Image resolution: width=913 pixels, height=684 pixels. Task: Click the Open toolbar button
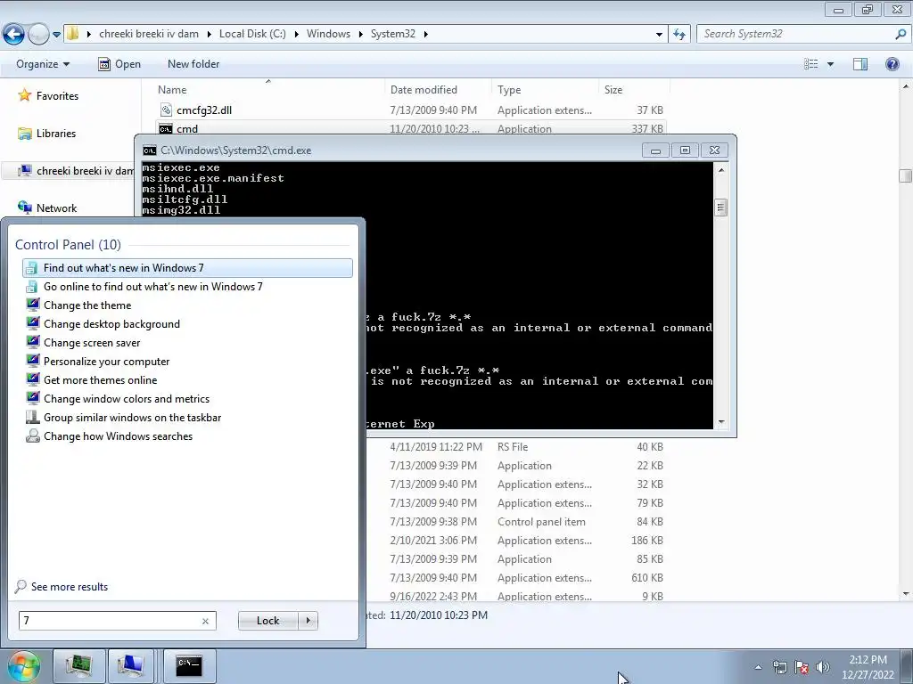coord(119,64)
